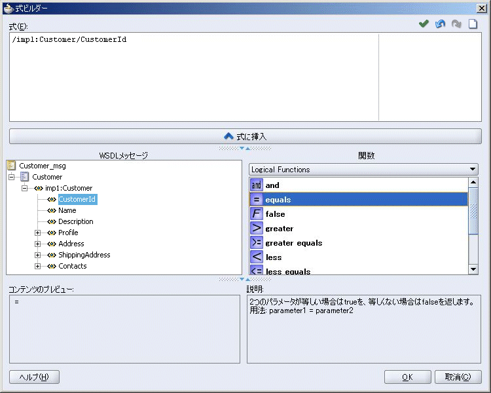
Task: Click the blue undo arrow icon
Action: 441,24
